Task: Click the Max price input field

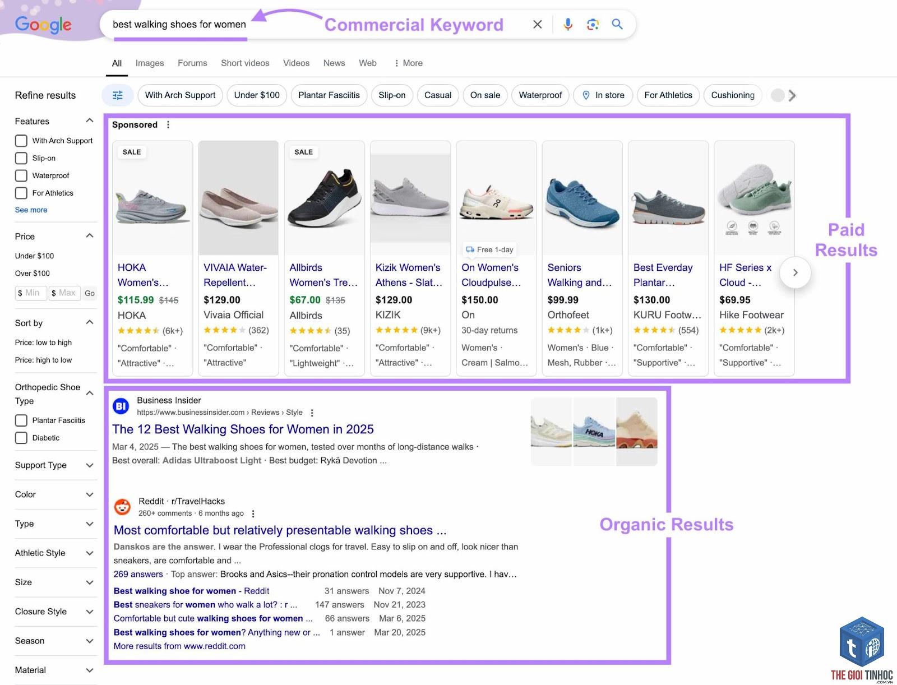Action: tap(65, 293)
